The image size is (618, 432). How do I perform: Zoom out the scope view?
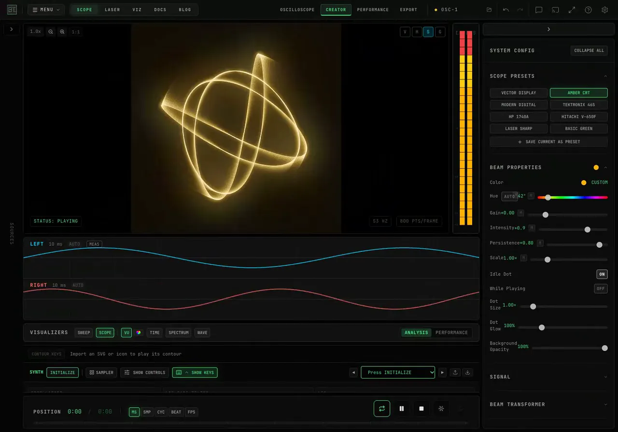[51, 31]
